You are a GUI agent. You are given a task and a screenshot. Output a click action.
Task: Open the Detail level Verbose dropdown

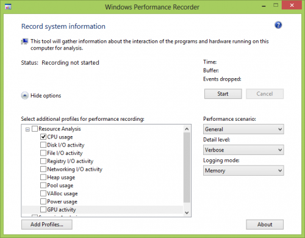pyautogui.click(x=243, y=150)
